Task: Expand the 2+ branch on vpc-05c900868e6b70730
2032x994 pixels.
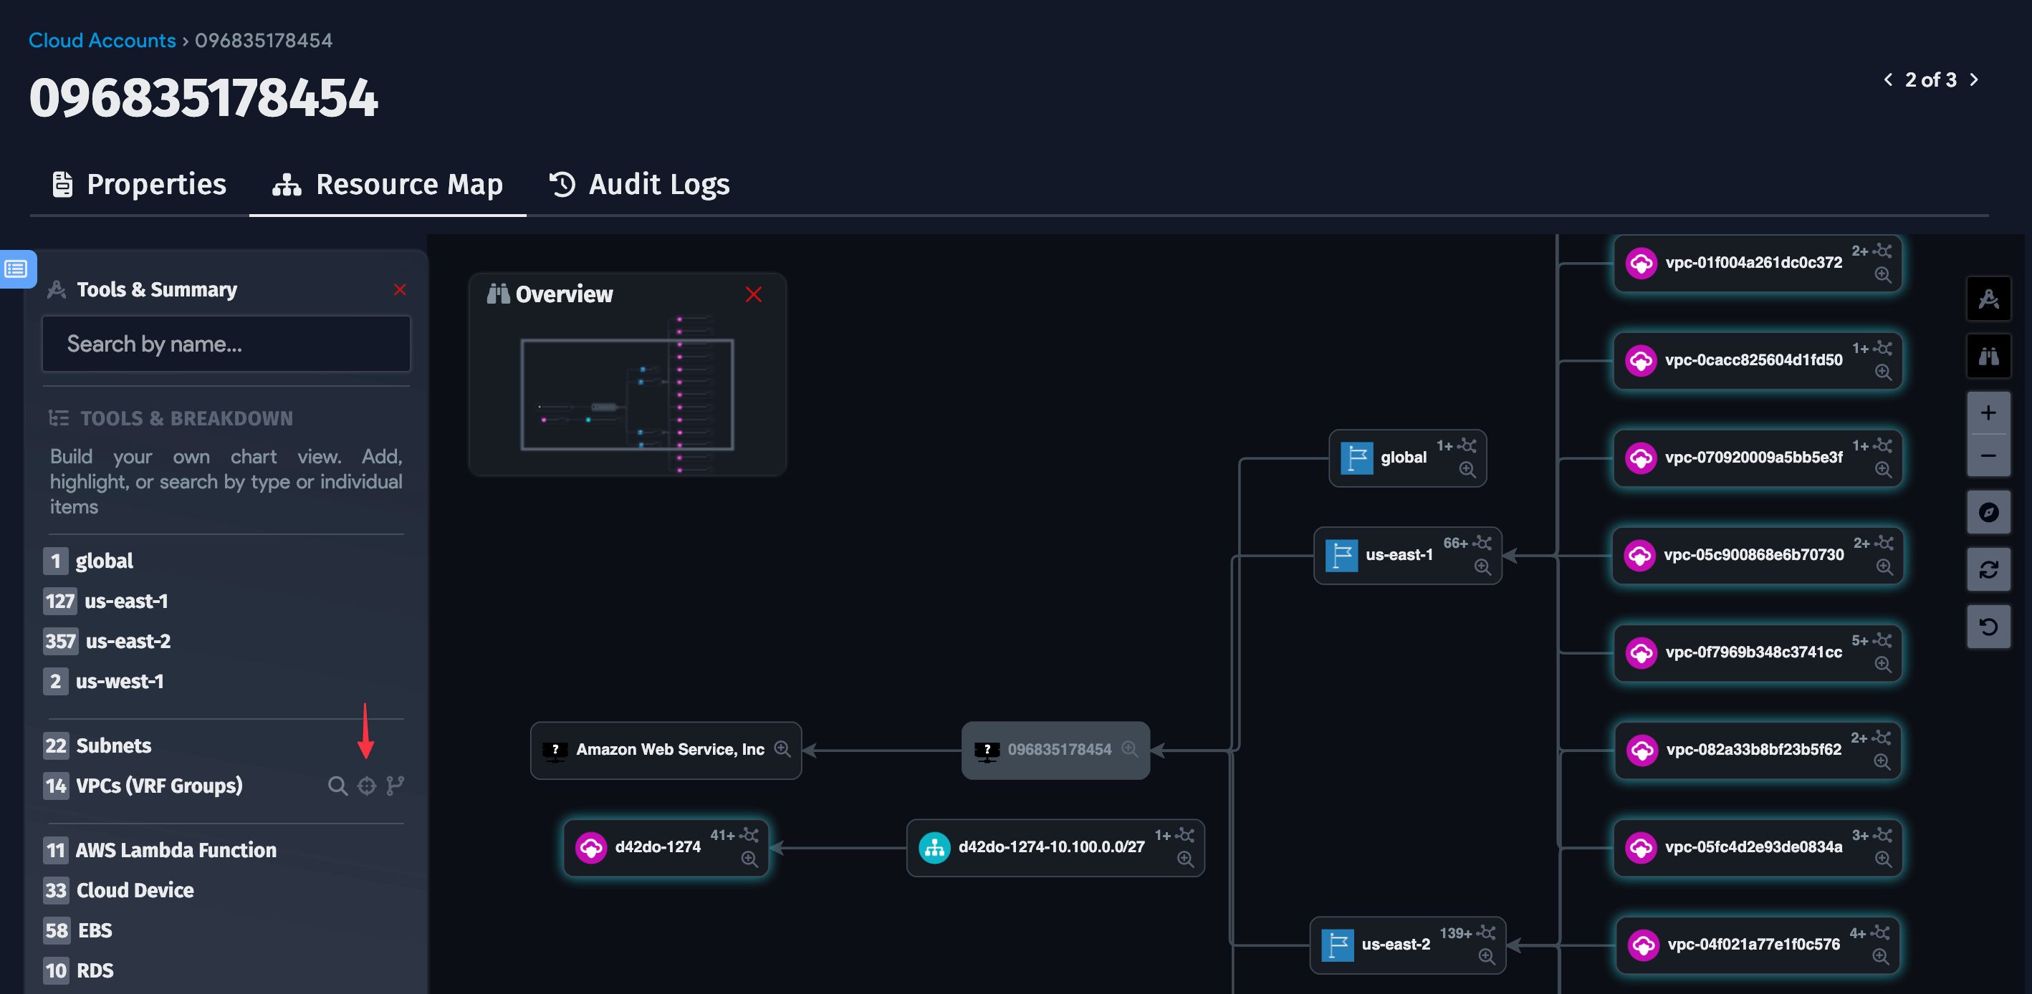Action: (x=1886, y=543)
